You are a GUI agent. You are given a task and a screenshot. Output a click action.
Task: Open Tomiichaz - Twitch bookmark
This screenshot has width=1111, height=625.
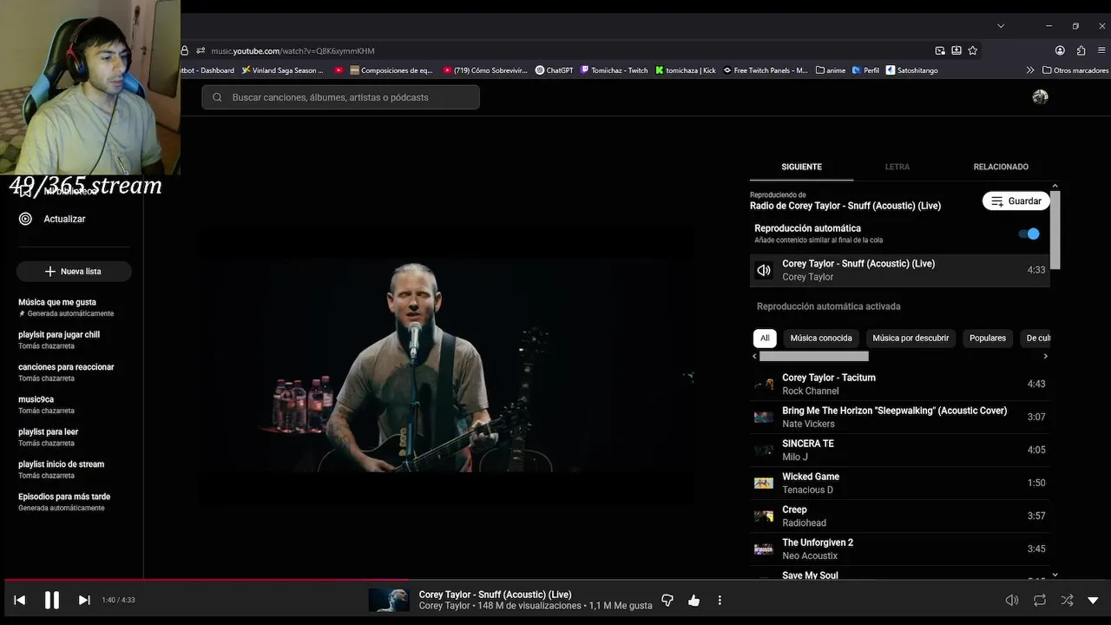pyautogui.click(x=615, y=70)
